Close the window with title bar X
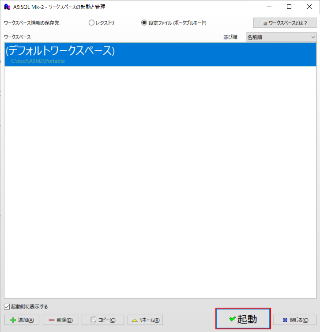The width and height of the screenshot is (320, 332). point(309,7)
